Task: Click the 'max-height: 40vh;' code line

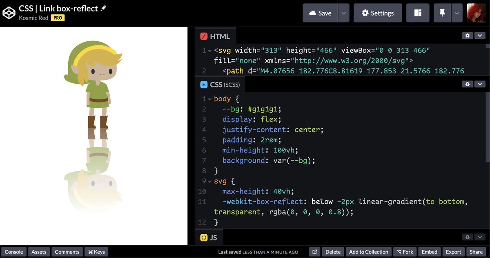Action: click(258, 191)
